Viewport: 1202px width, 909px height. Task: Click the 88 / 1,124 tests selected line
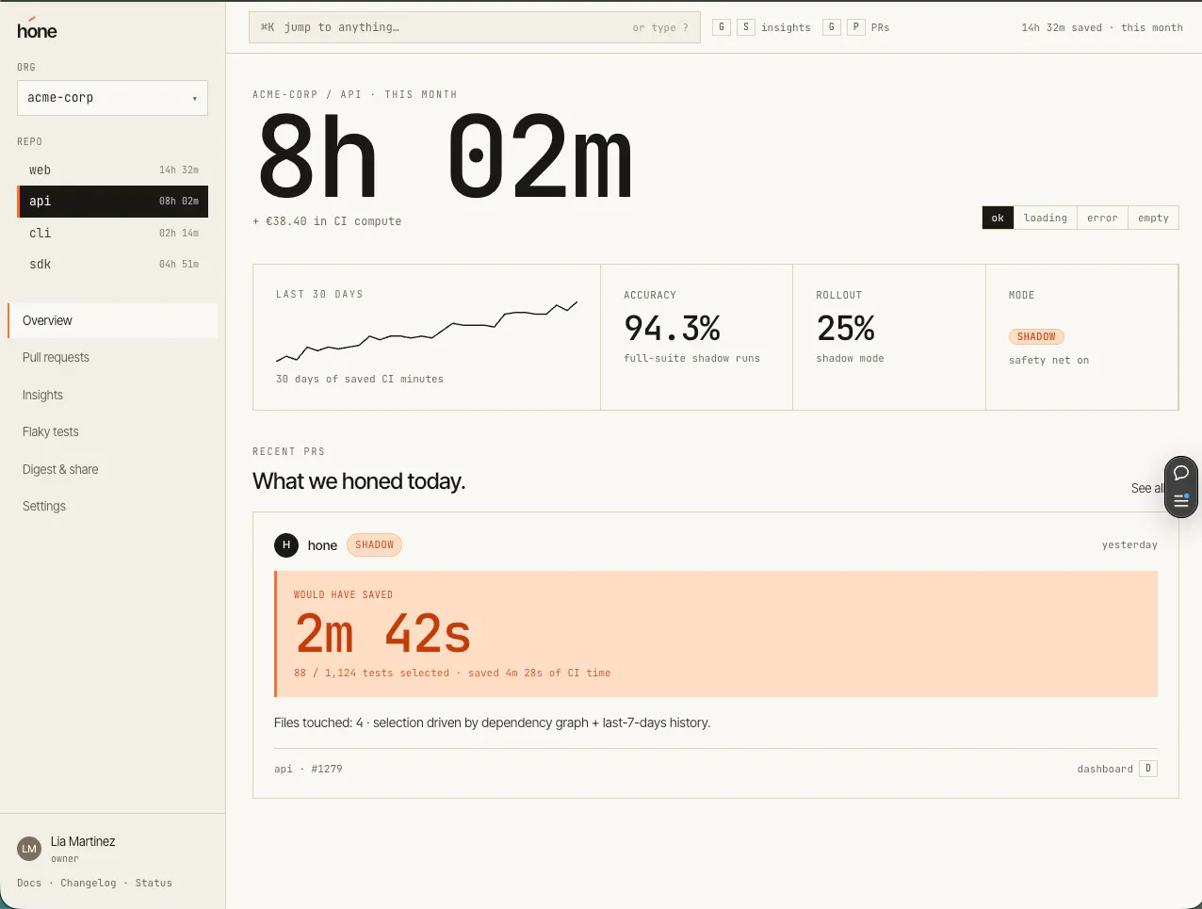[452, 673]
